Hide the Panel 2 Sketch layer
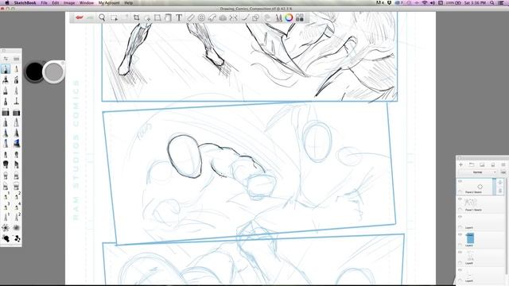 coord(460,181)
